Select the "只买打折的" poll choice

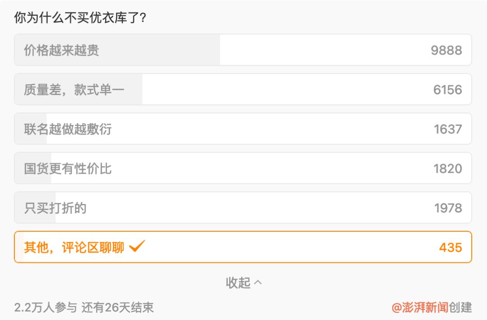[x=55, y=208]
